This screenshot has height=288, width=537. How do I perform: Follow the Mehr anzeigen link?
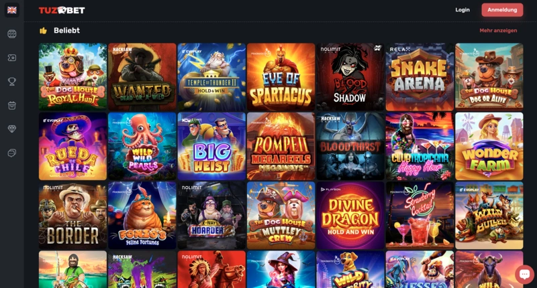point(498,30)
